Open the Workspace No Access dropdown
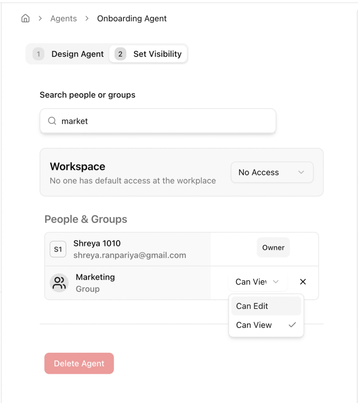The height and width of the screenshot is (403, 358). pos(272,172)
